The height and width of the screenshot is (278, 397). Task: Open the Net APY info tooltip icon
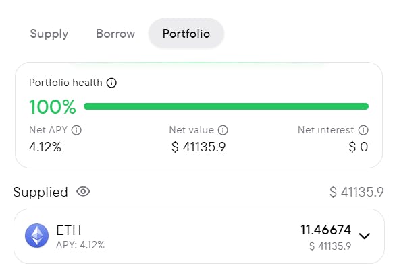click(x=76, y=130)
